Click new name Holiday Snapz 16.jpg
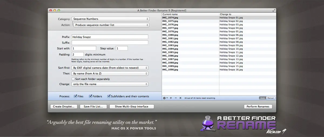Image resolution: width=324 pixels, height=137 pixels. click(x=231, y=70)
